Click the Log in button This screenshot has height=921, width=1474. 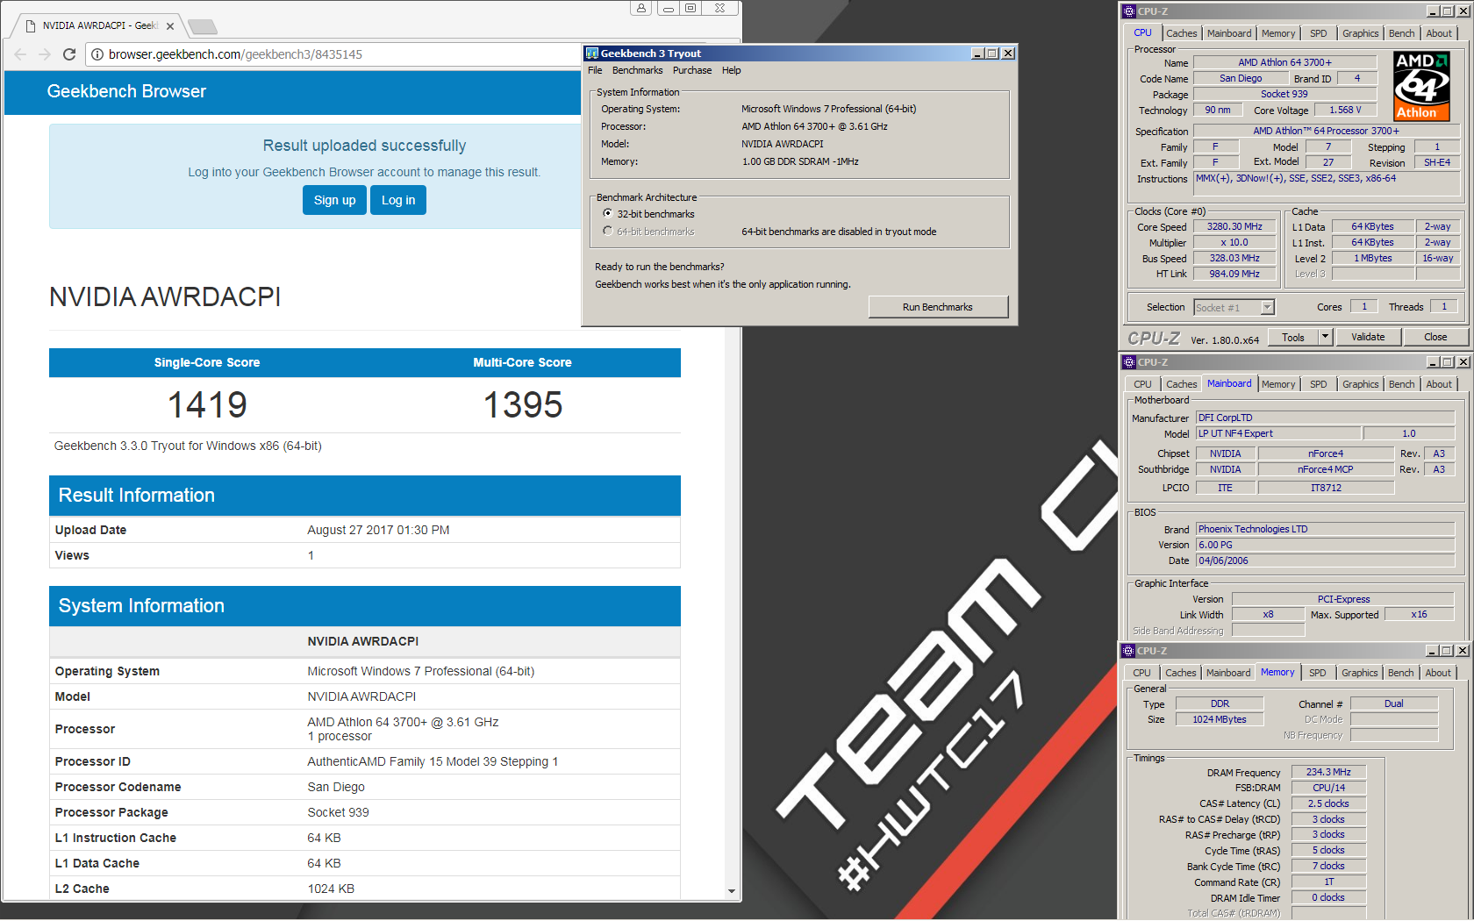[x=398, y=200]
